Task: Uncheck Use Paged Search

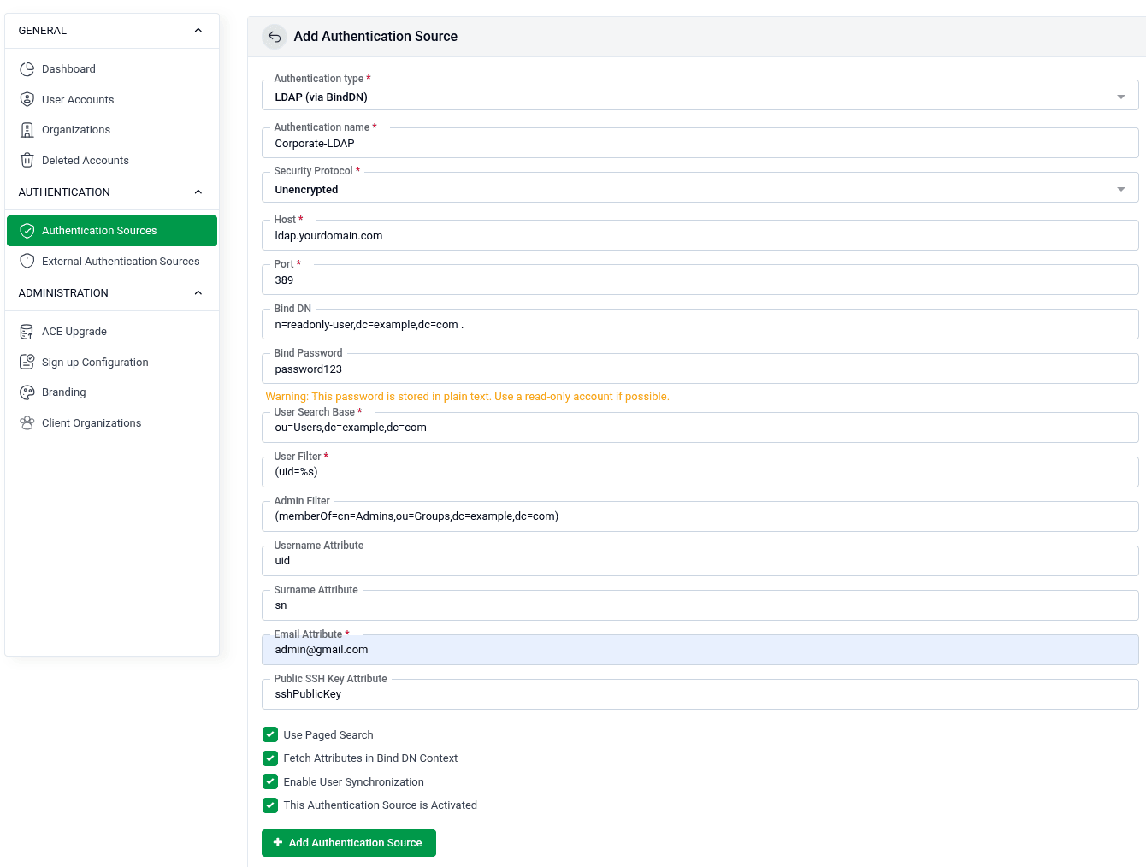Action: click(270, 734)
